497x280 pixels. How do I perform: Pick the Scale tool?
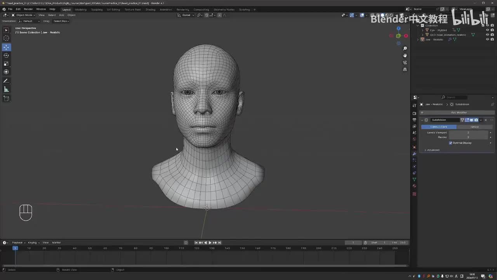(6, 63)
